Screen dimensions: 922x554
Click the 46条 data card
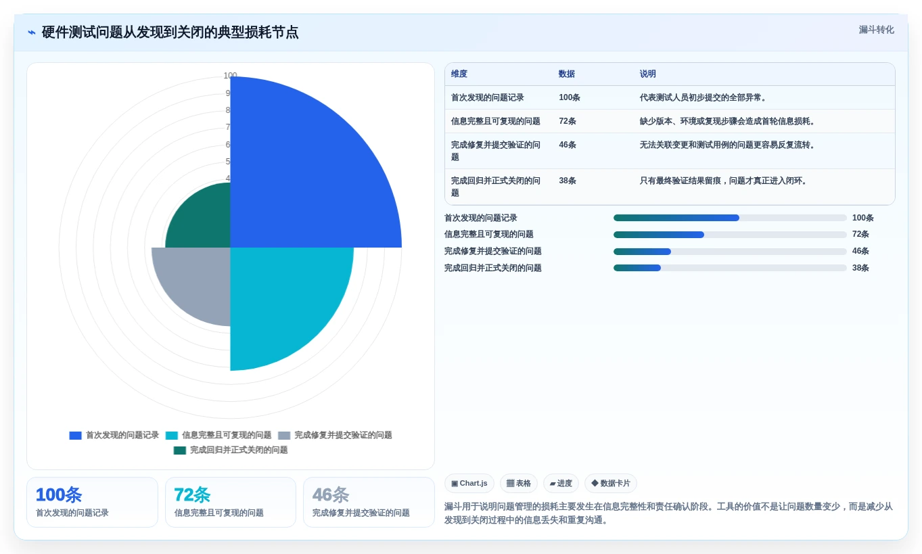pyautogui.click(x=369, y=502)
